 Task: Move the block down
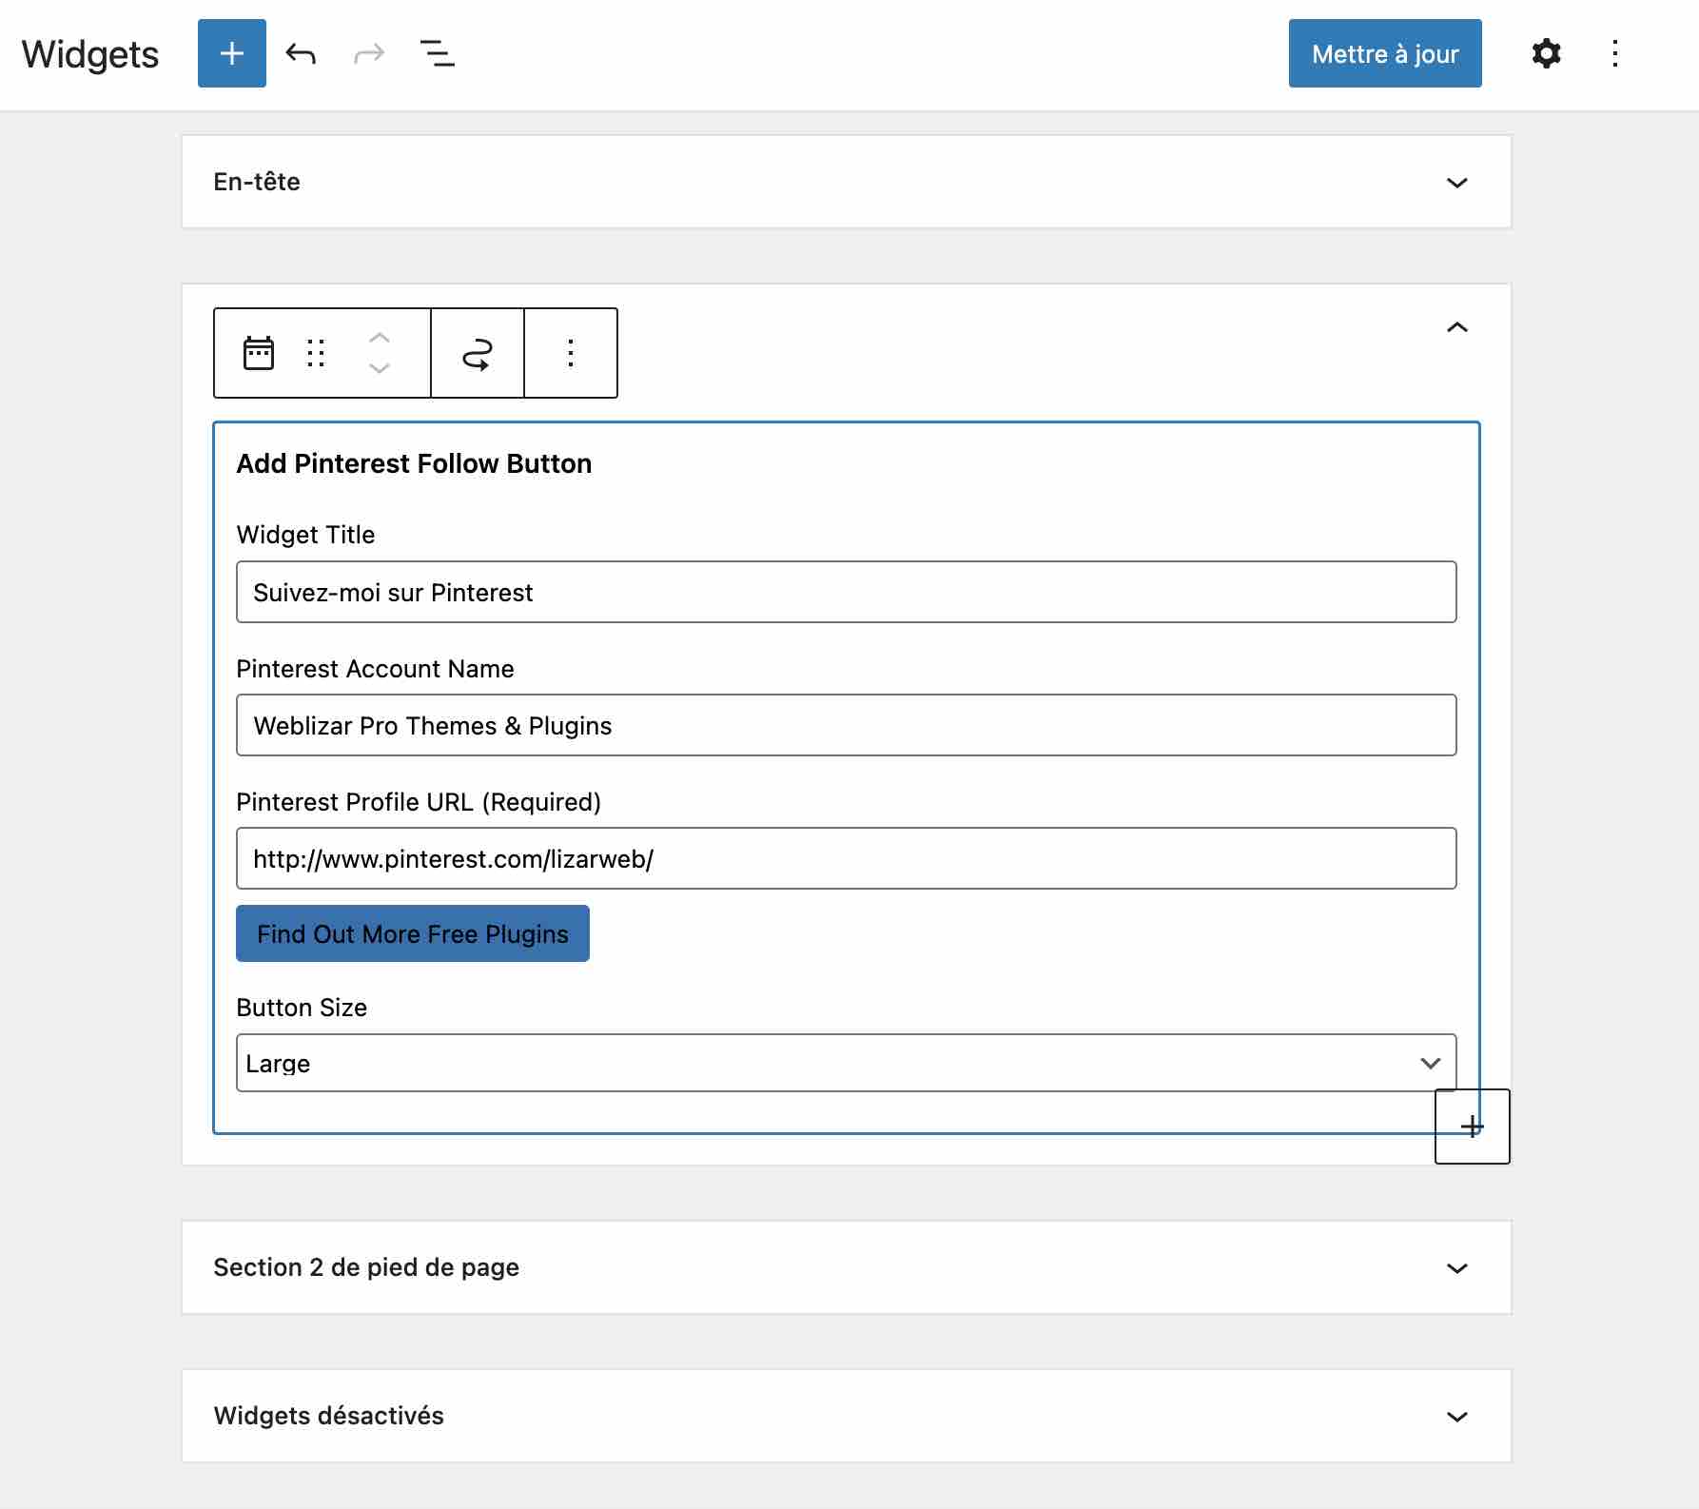tap(380, 368)
